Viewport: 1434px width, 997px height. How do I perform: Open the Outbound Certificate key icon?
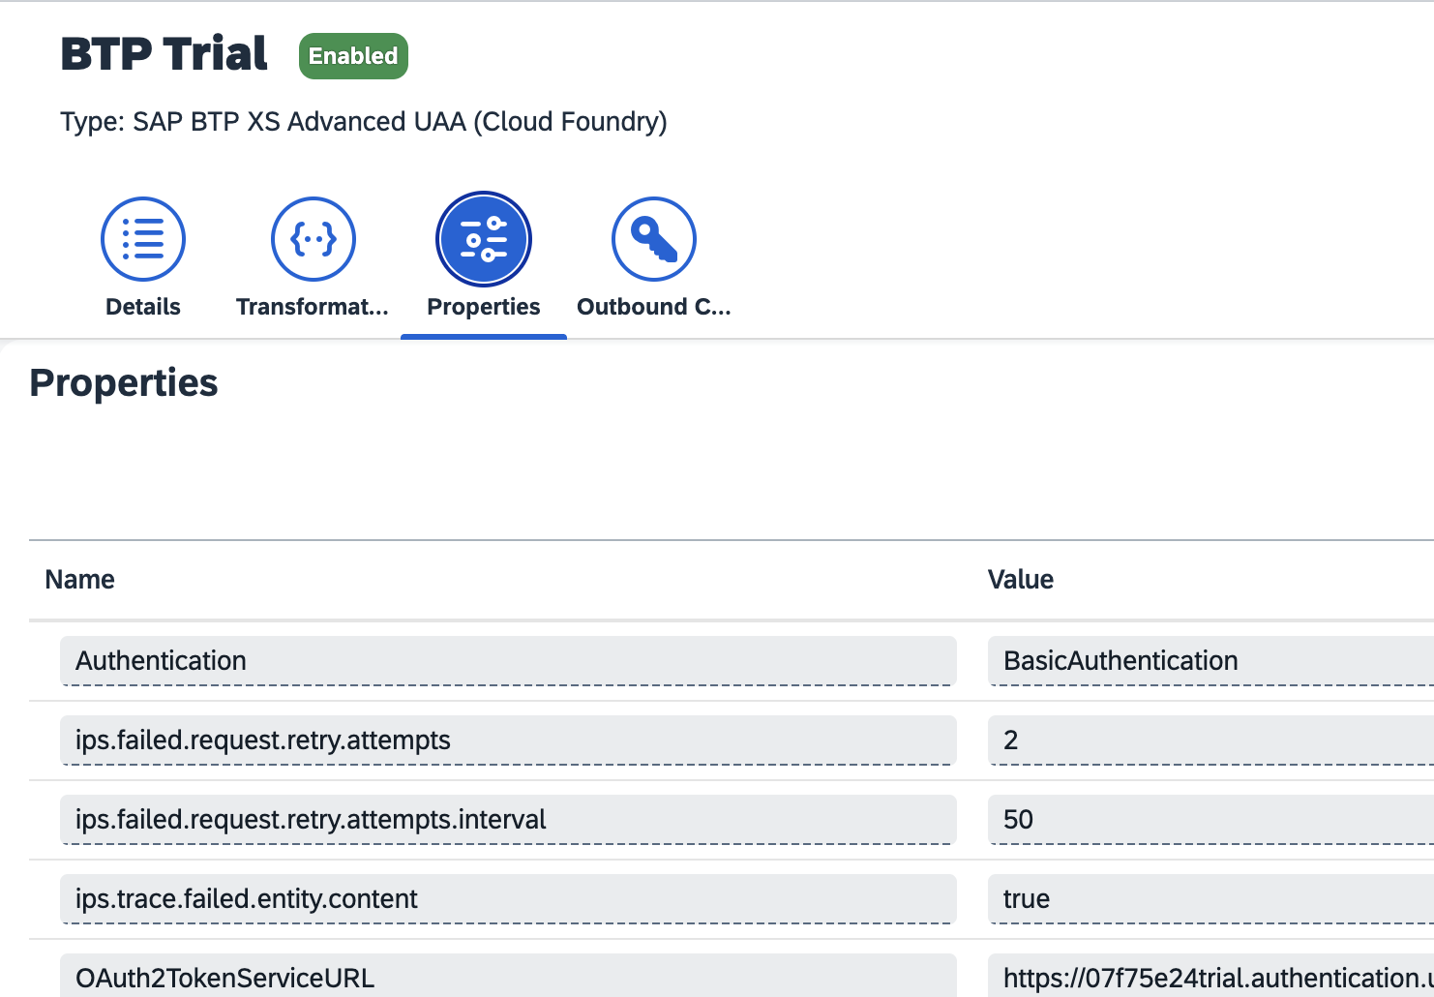pos(654,239)
